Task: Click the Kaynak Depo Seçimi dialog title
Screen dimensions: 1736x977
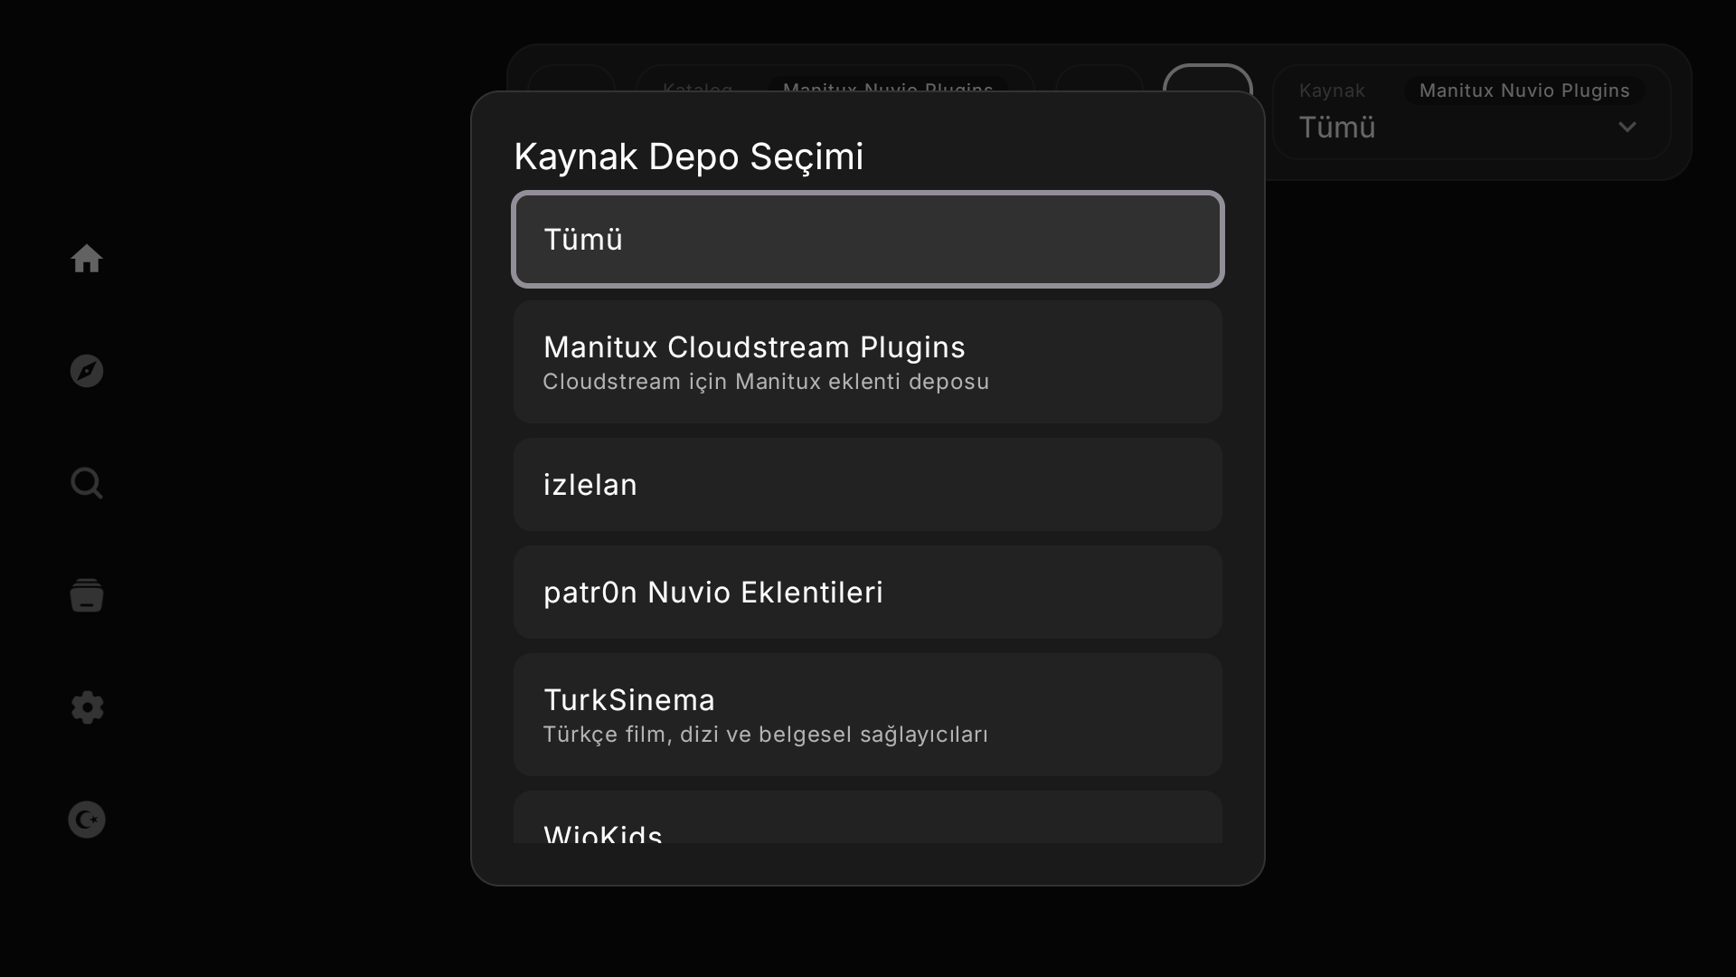Action: [689, 157]
